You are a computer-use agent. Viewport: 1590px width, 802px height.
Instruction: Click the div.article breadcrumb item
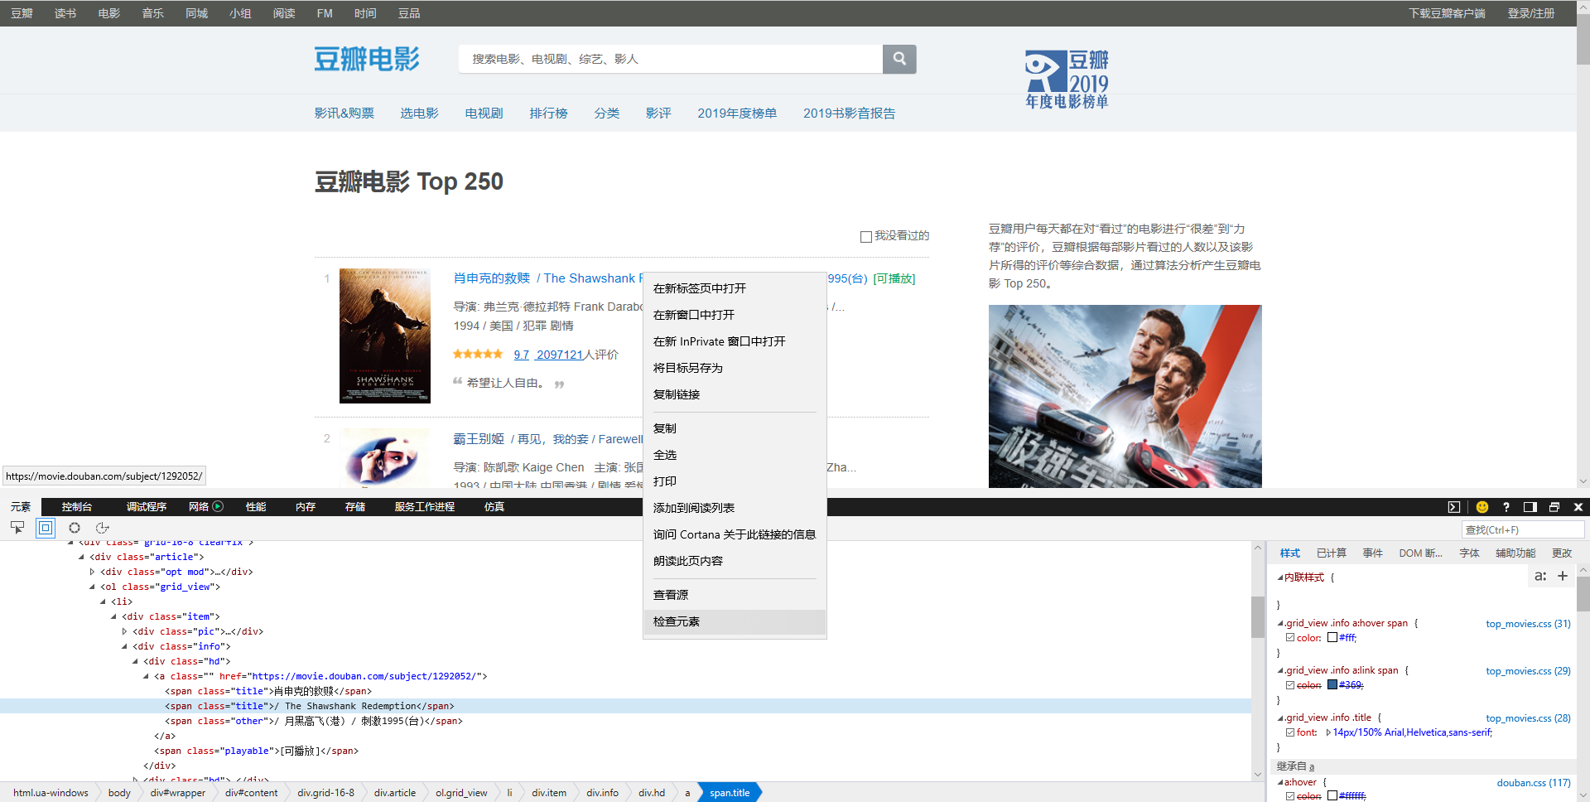tap(395, 793)
